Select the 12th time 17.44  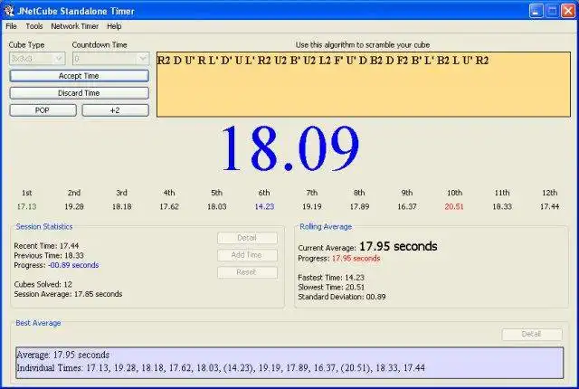550,206
